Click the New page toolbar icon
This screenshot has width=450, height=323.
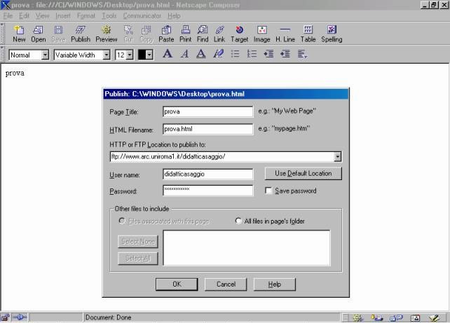[x=19, y=34]
